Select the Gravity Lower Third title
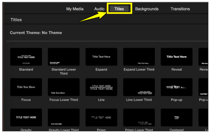The image size is (211, 133). (x=64, y=118)
